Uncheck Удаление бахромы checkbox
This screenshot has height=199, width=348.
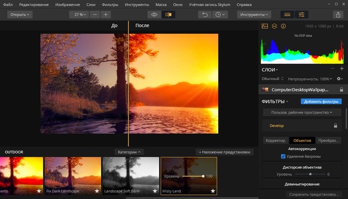[283, 156]
